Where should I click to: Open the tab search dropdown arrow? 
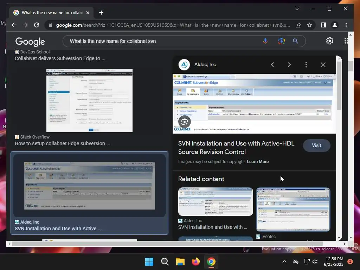point(297,9)
